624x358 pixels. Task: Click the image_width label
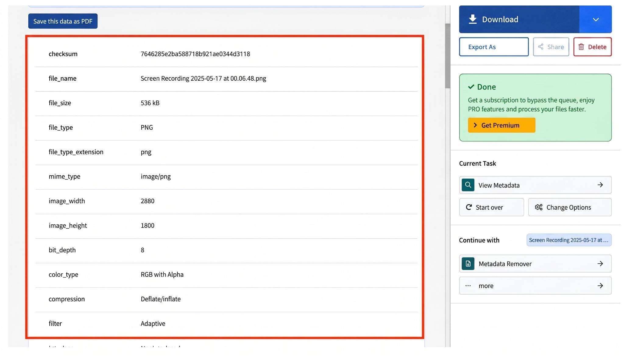pos(67,201)
